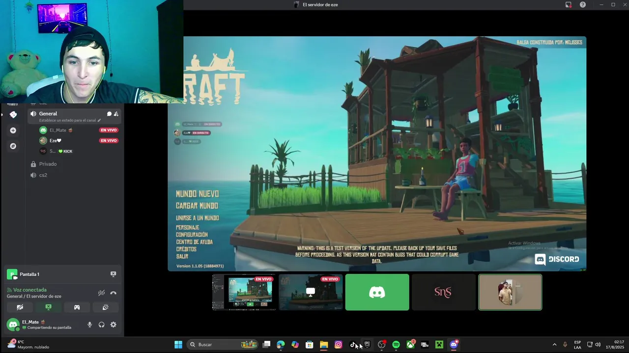Invite people to General channel
Screen dimensions: 629x353
(116, 114)
